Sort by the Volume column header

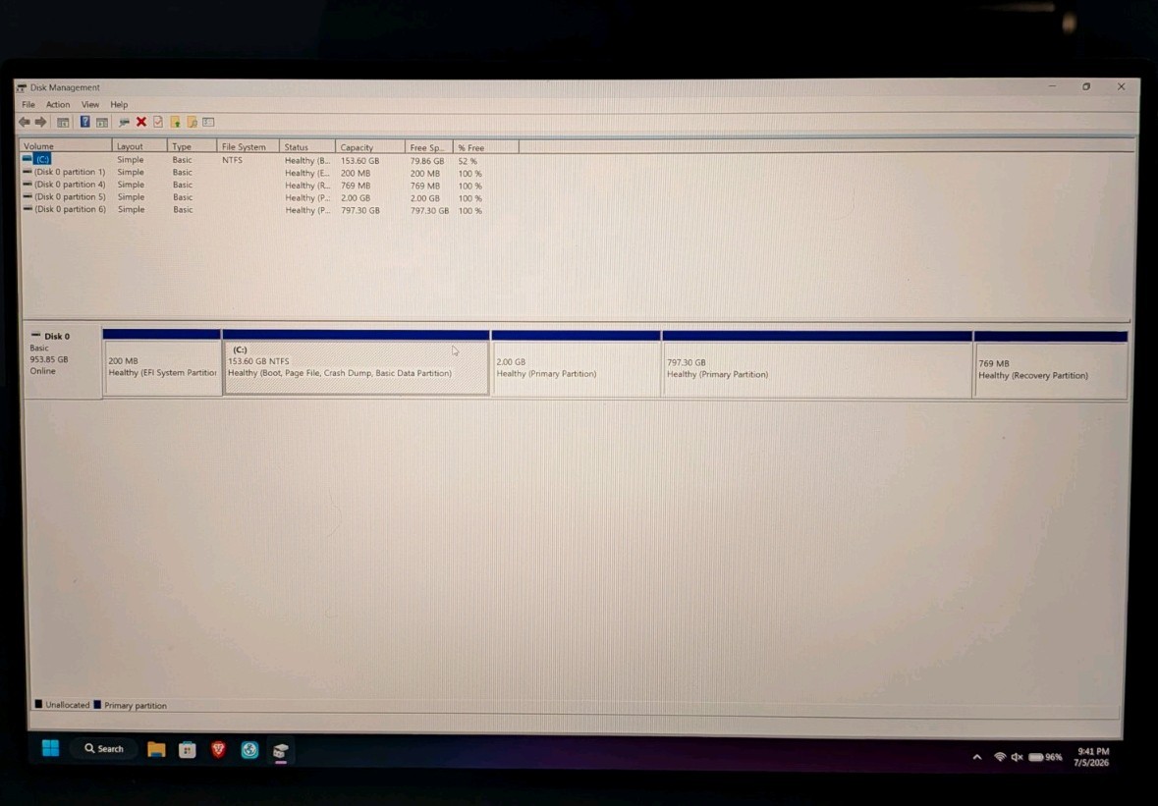point(65,146)
